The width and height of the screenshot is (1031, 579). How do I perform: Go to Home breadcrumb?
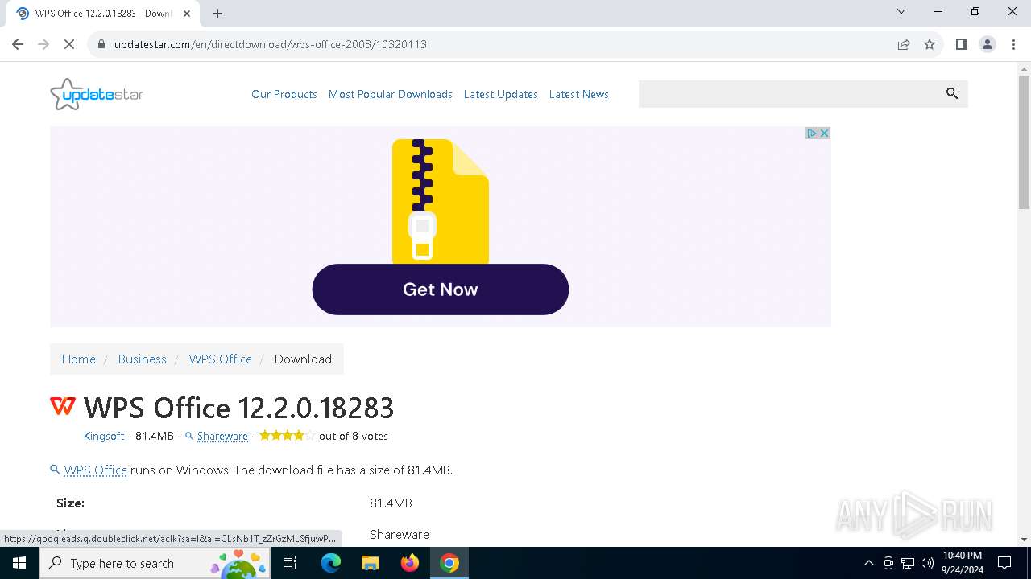[x=79, y=359]
